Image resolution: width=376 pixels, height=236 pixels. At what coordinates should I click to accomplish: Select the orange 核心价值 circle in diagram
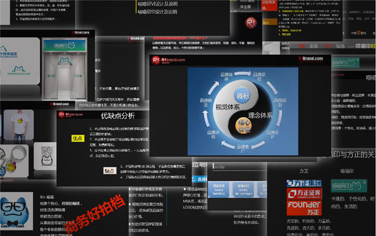tap(243, 126)
